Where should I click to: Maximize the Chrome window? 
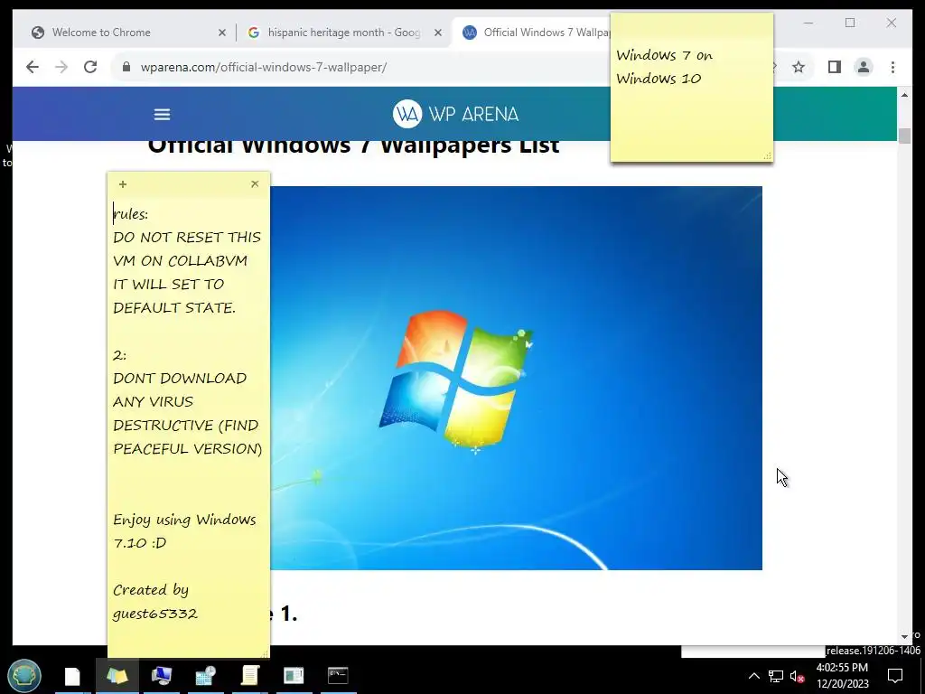tap(849, 23)
